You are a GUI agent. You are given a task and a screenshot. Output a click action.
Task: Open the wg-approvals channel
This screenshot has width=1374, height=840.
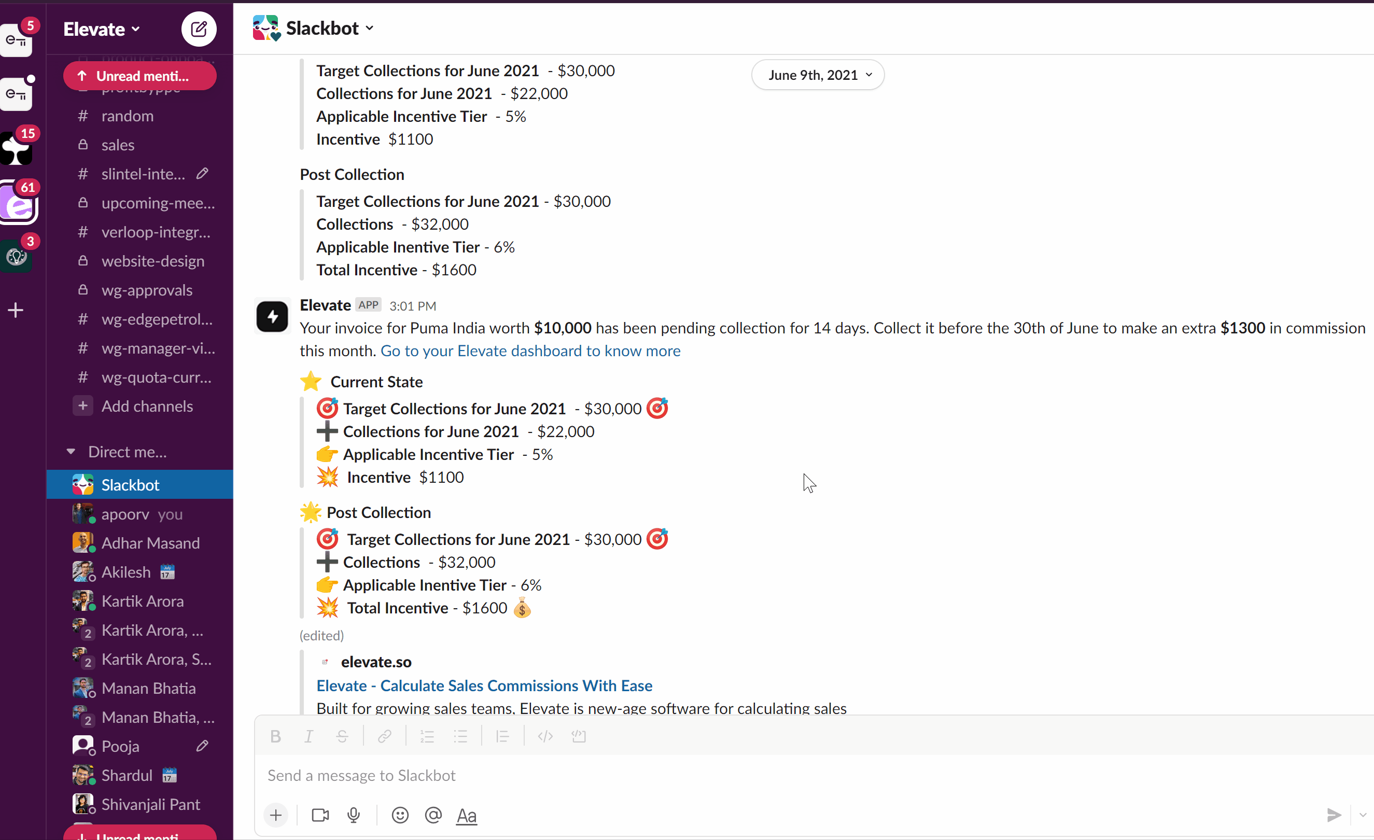click(140, 290)
